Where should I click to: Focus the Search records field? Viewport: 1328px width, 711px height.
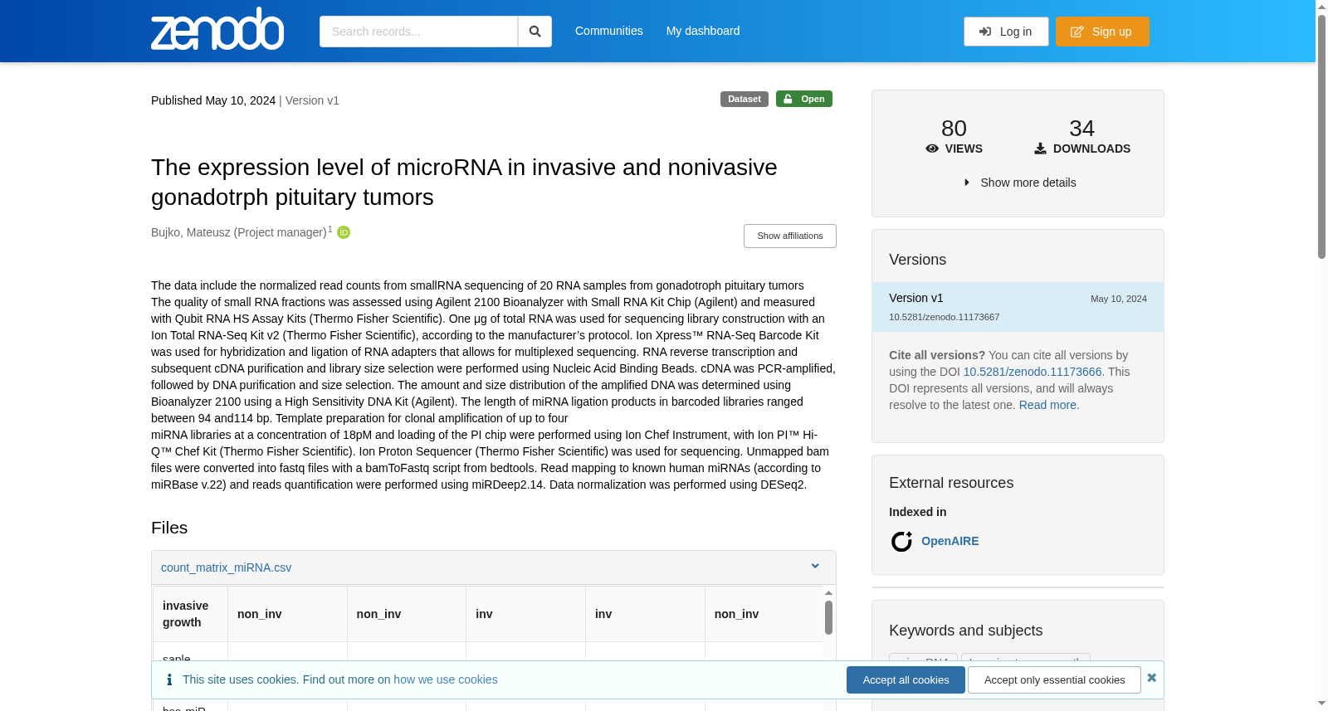click(x=418, y=32)
